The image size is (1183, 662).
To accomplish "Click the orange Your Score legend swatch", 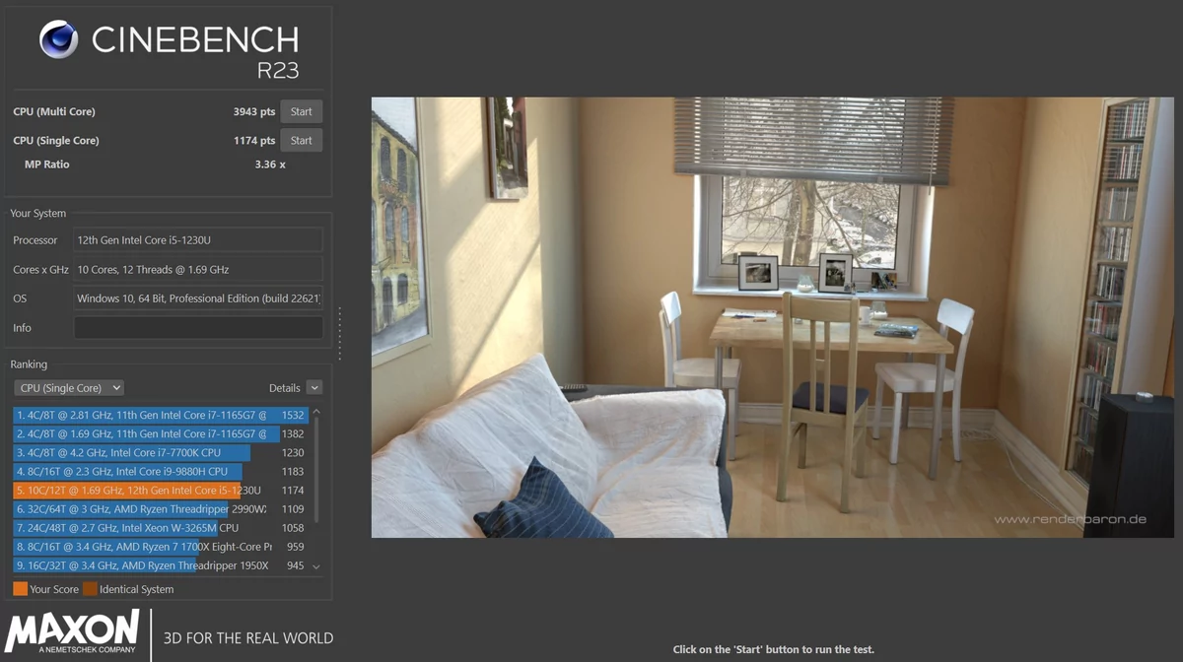I will 21,589.
